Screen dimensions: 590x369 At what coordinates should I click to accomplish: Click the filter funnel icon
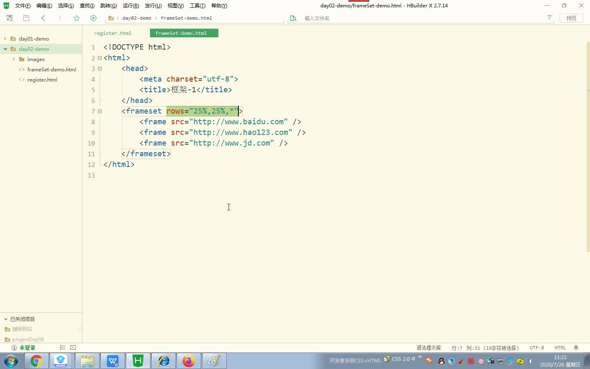coord(549,18)
